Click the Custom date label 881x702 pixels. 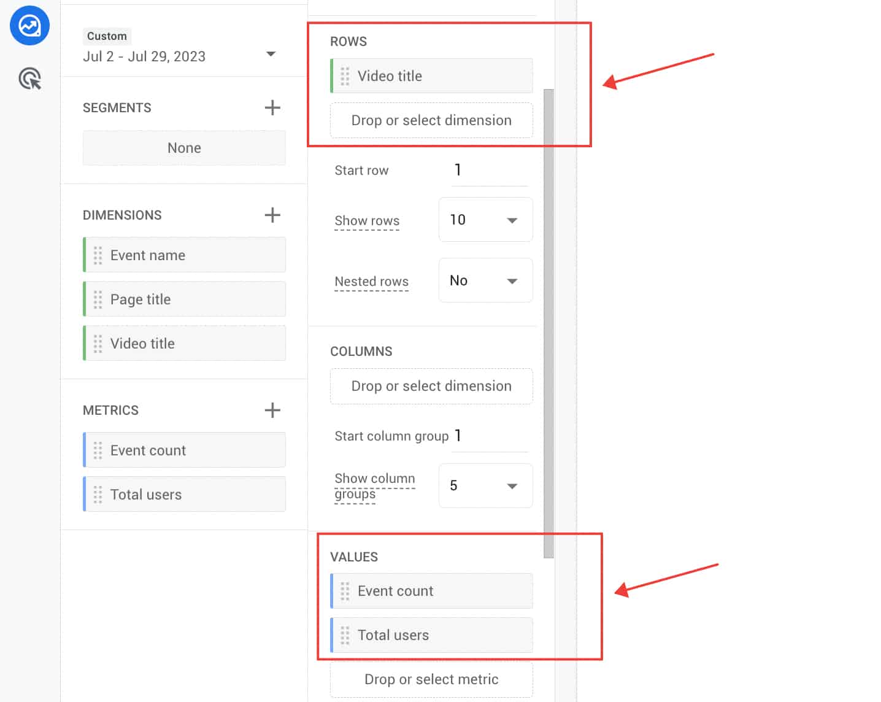click(x=107, y=36)
